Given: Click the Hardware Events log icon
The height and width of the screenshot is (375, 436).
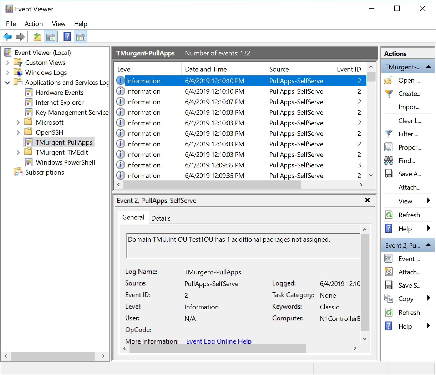Looking at the screenshot, I should click(x=28, y=92).
